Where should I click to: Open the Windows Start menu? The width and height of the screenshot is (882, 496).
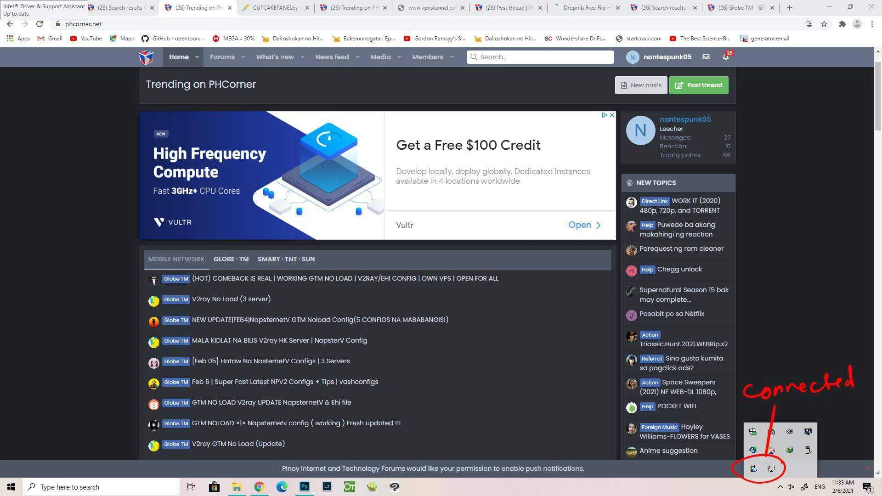click(11, 487)
